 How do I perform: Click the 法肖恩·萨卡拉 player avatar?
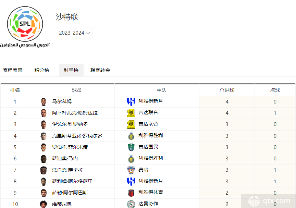coord(44,170)
